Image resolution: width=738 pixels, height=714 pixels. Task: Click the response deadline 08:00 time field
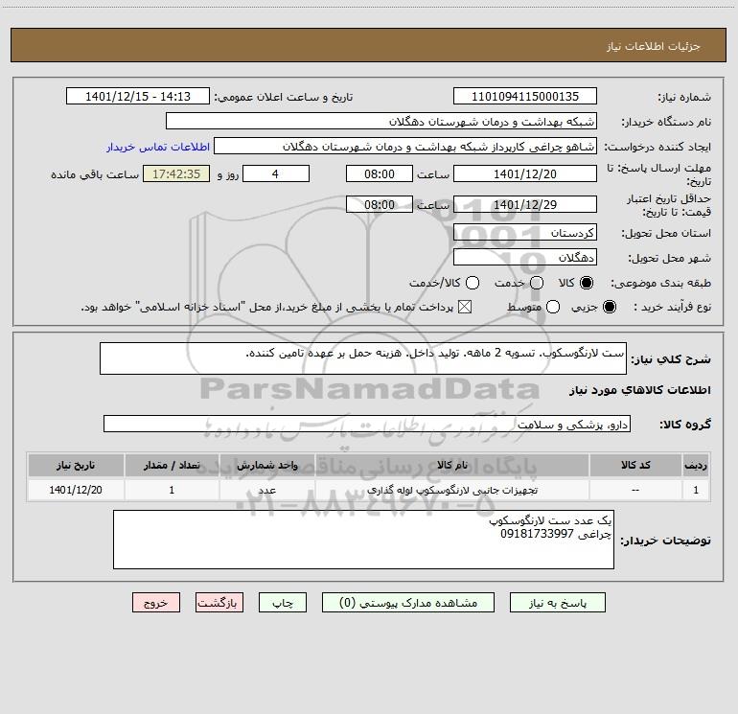tap(380, 173)
